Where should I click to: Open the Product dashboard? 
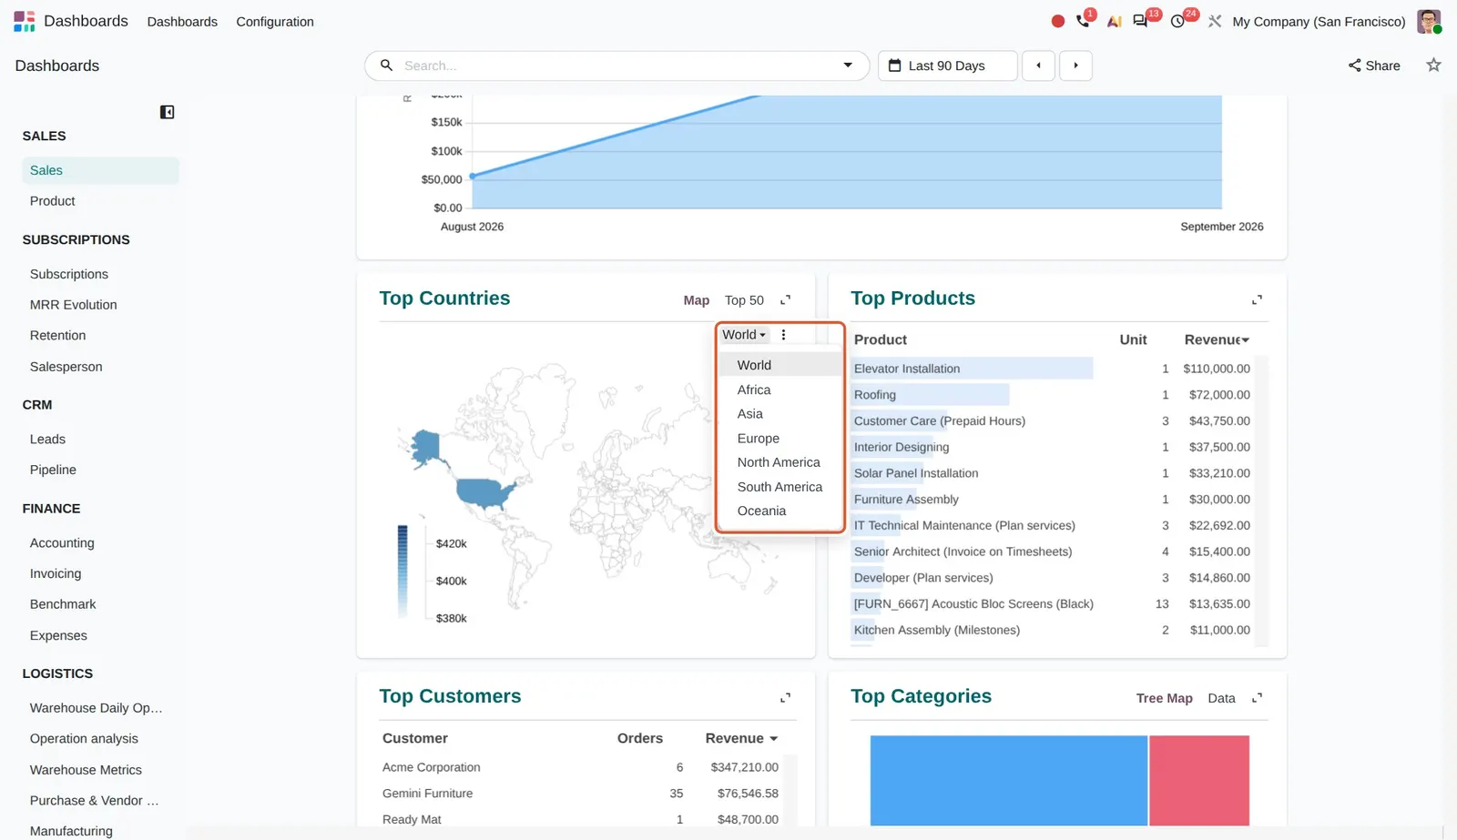click(100, 201)
